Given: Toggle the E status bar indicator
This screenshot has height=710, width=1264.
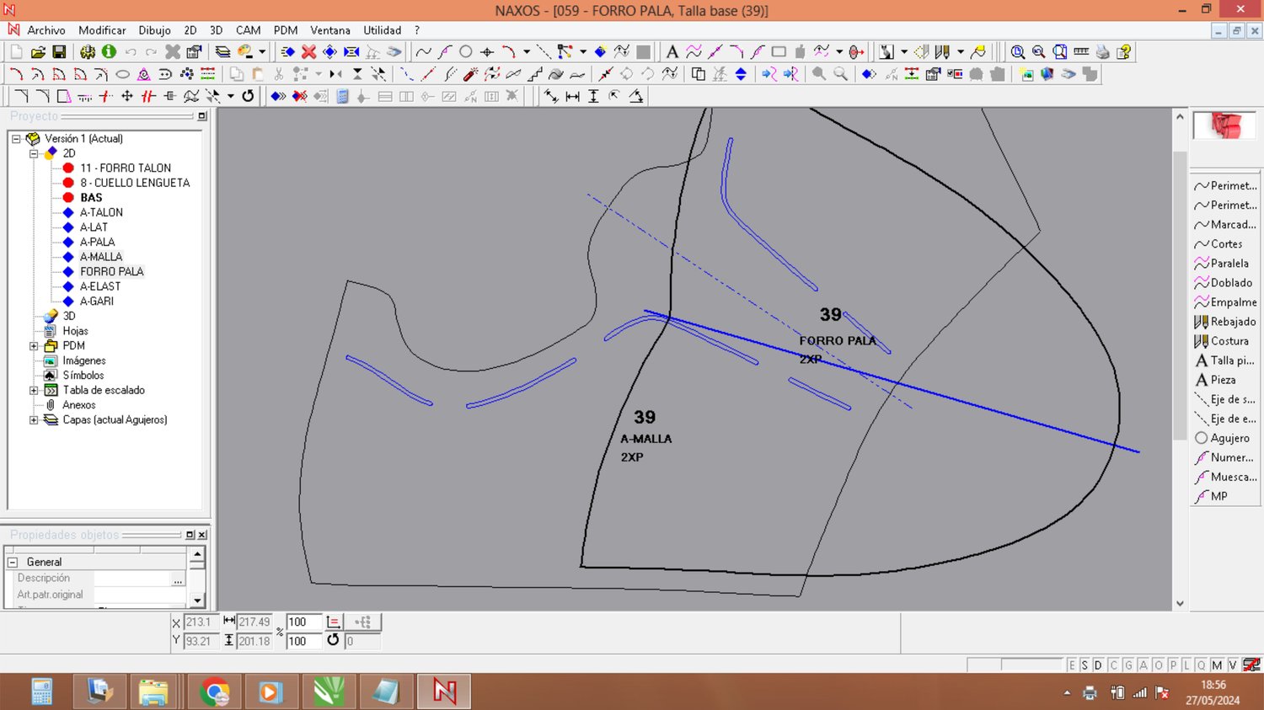Looking at the screenshot, I should [x=1072, y=665].
